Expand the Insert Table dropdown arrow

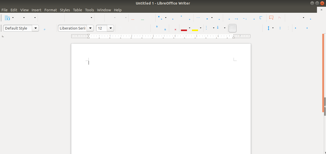(x=166, y=18)
